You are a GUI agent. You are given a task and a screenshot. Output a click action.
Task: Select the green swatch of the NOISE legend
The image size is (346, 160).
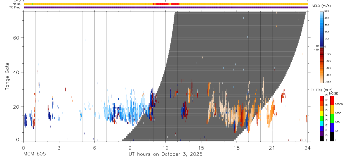click(x=332, y=118)
